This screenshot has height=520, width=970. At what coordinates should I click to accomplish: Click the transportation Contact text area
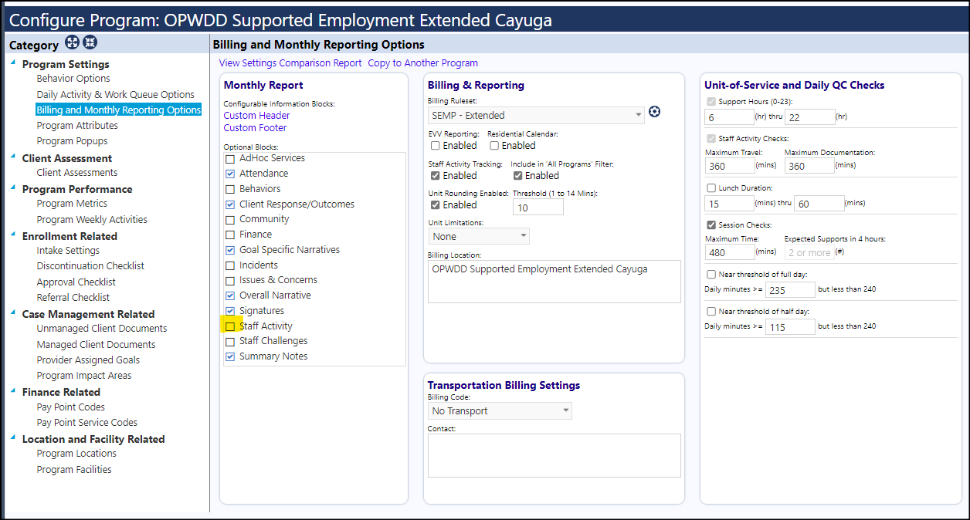point(555,455)
